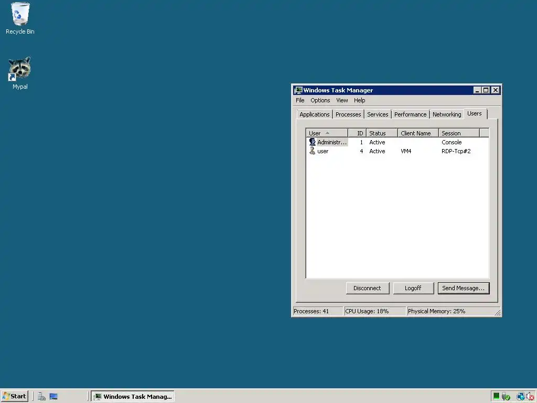The height and width of the screenshot is (403, 537).
Task: Switch to the Processes tab
Action: coord(348,114)
